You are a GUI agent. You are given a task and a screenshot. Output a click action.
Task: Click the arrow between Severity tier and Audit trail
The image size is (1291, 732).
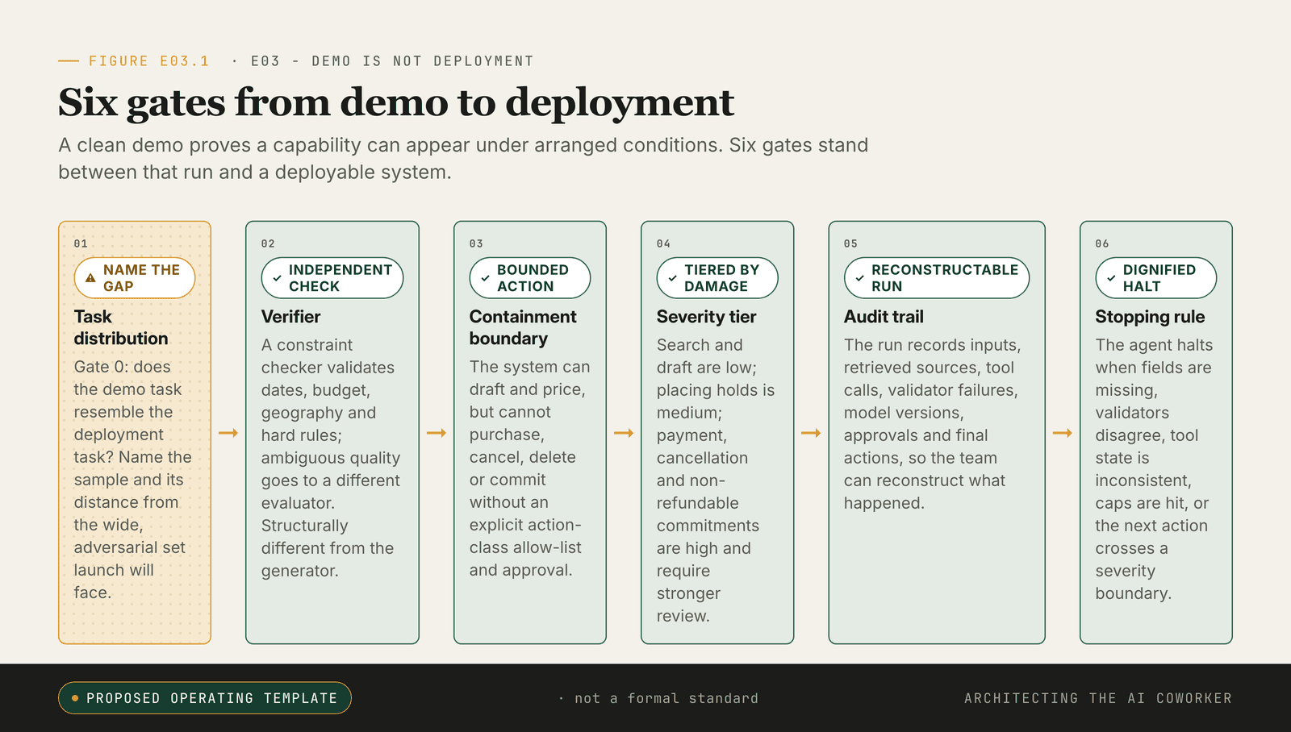coord(811,433)
